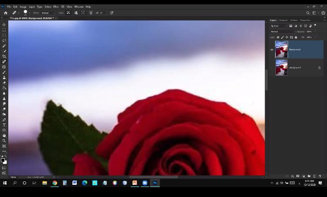The height and width of the screenshot is (197, 327).
Task: Select the Hand tool
Action: [4, 135]
